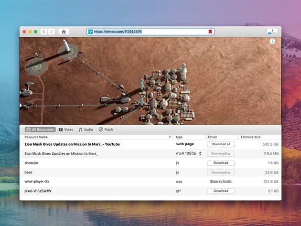Switch to the Flash filter tab
The width and height of the screenshot is (301, 226).
click(106, 129)
